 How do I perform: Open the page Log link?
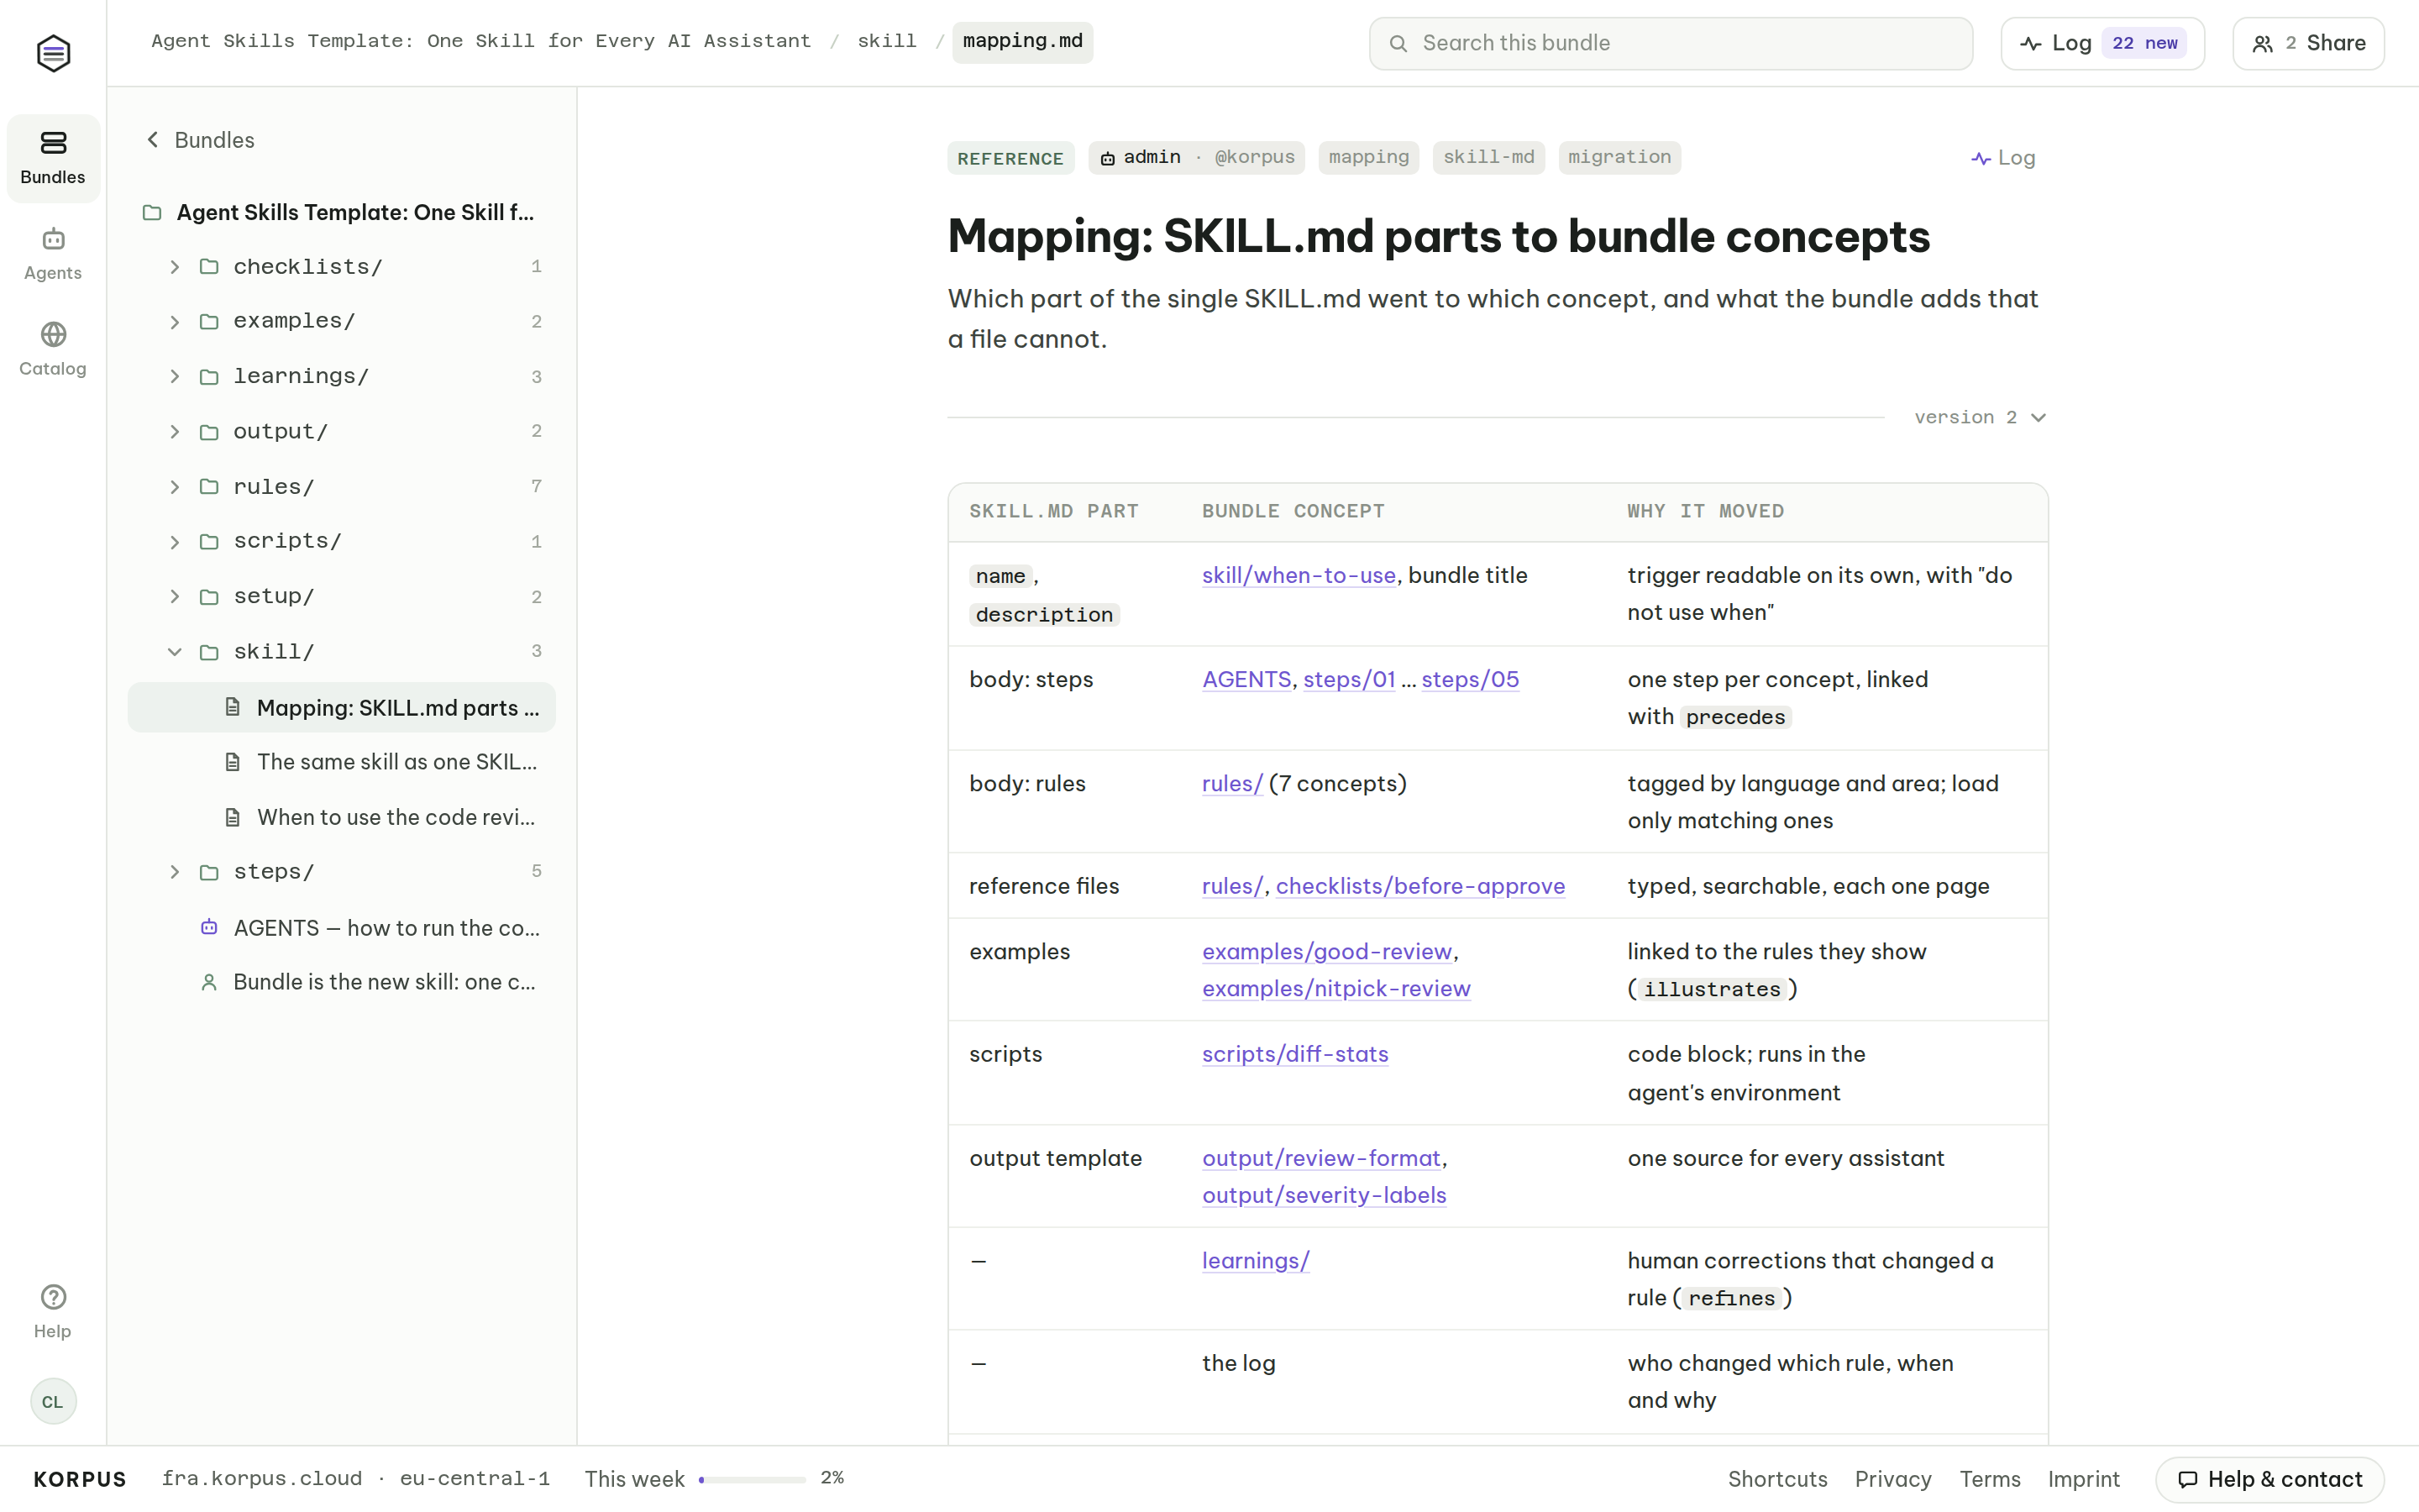[2003, 158]
